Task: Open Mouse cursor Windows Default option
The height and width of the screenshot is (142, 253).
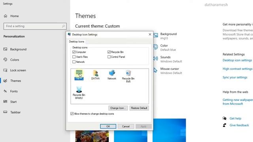Action: point(171,71)
